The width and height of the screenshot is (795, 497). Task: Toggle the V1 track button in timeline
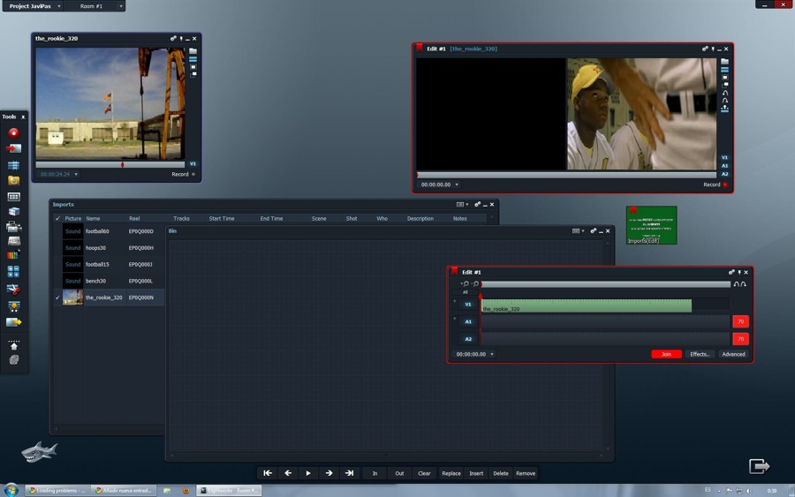click(468, 305)
